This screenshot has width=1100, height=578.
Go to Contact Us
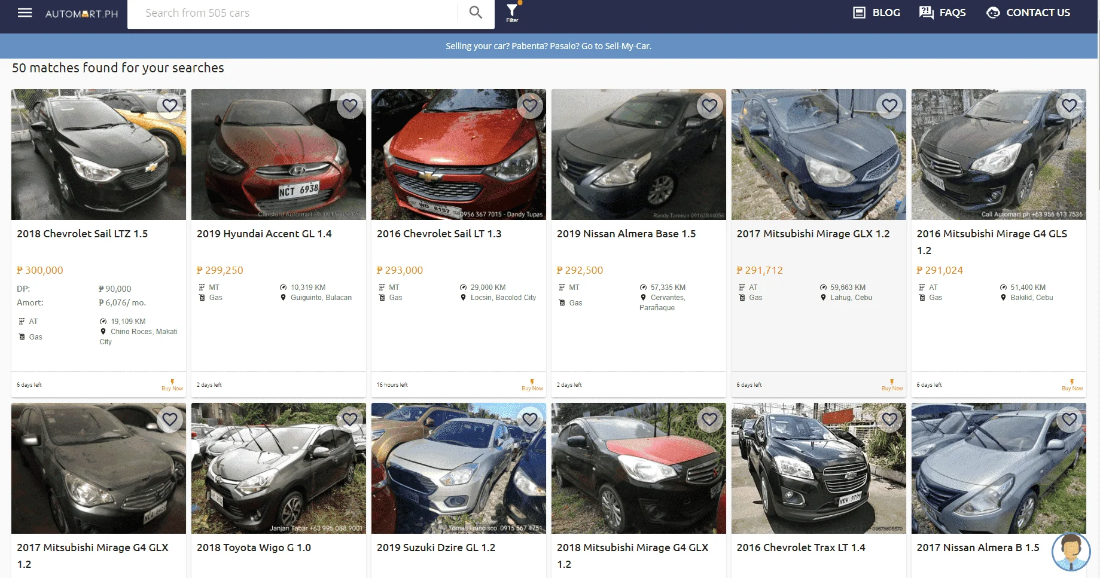click(x=1028, y=13)
